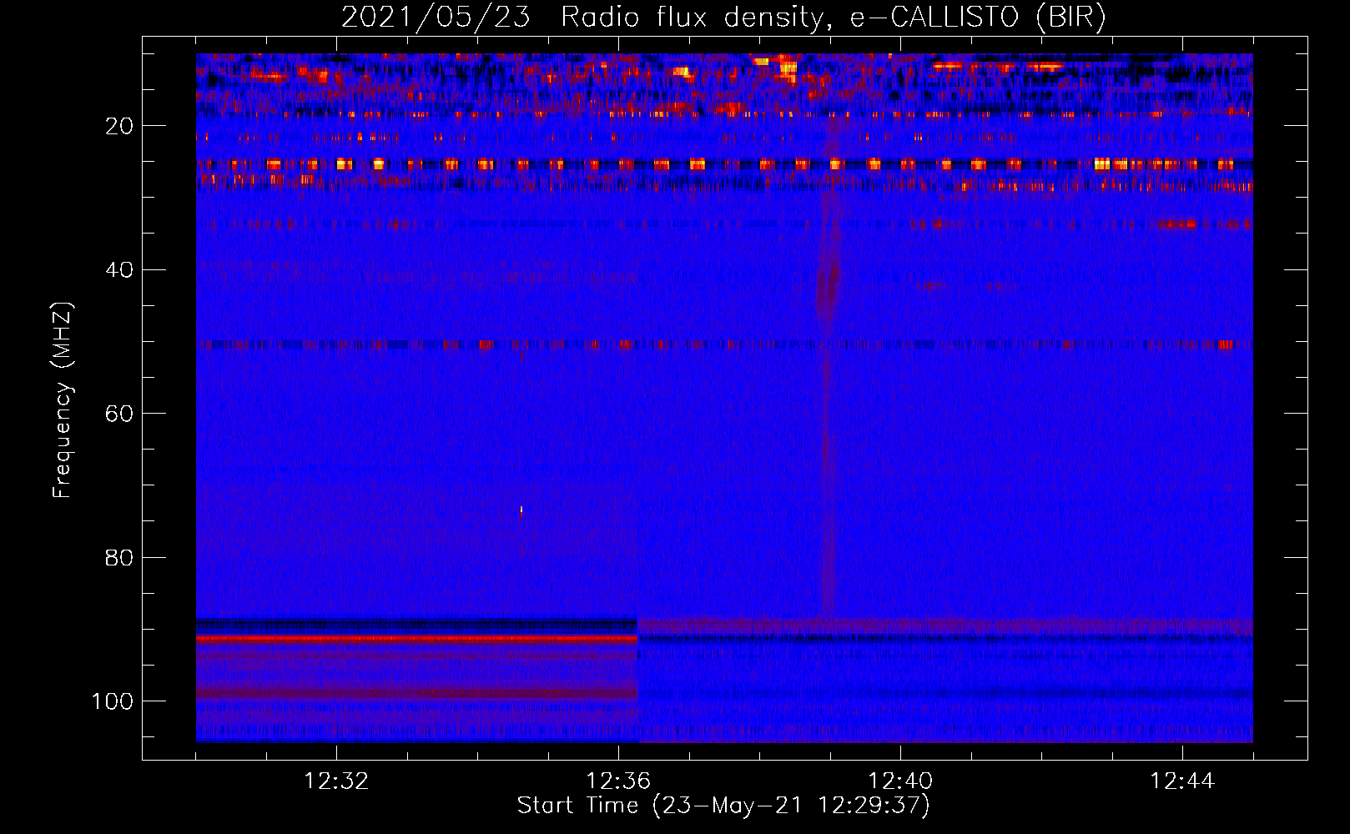Screen dimensions: 1350x834
Task: Click the bright yellow spike near 75 MHz
Action: coord(521,510)
